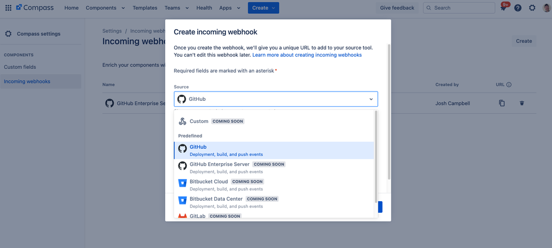
Task: Click the URL info icon in table header
Action: click(509, 85)
